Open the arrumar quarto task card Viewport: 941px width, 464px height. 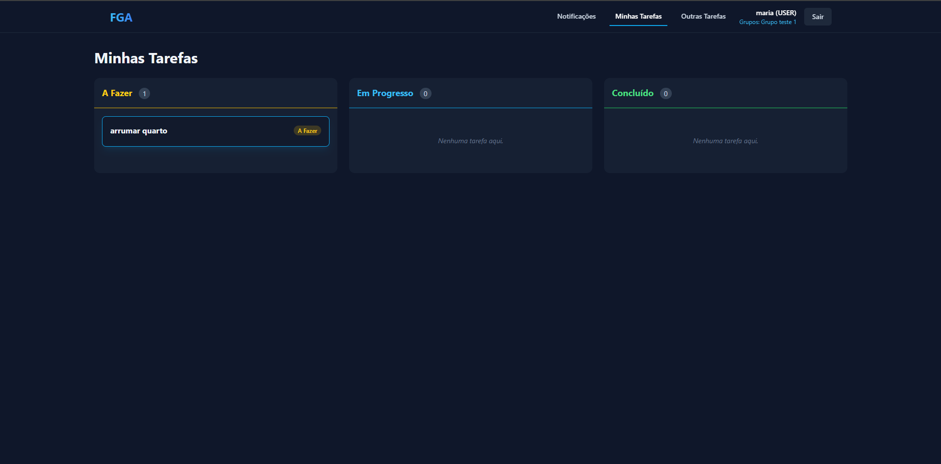(196, 131)
